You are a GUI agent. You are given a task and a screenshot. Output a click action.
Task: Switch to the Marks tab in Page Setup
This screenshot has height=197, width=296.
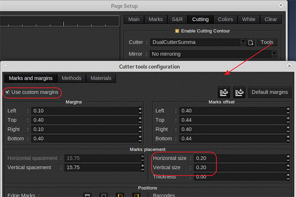pyautogui.click(x=155, y=19)
